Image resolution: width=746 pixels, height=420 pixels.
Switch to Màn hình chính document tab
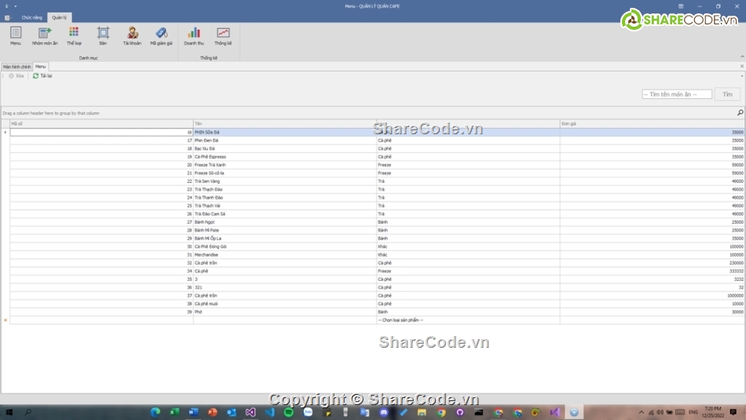pyautogui.click(x=16, y=67)
